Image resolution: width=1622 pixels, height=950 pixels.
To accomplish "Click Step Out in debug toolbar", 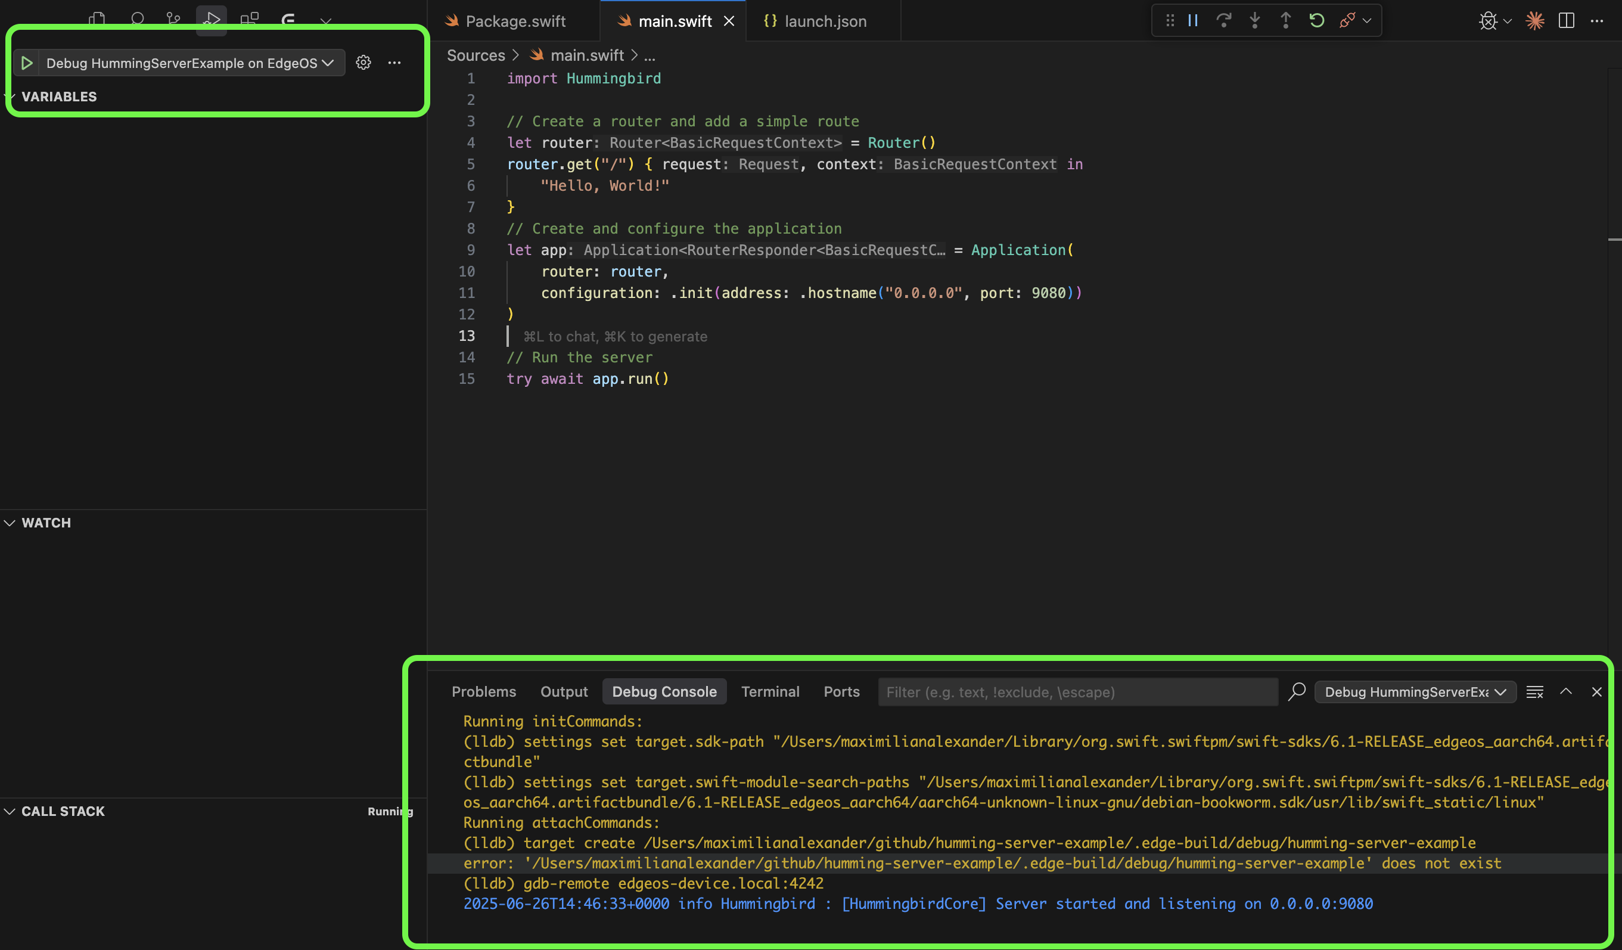I will (1285, 21).
